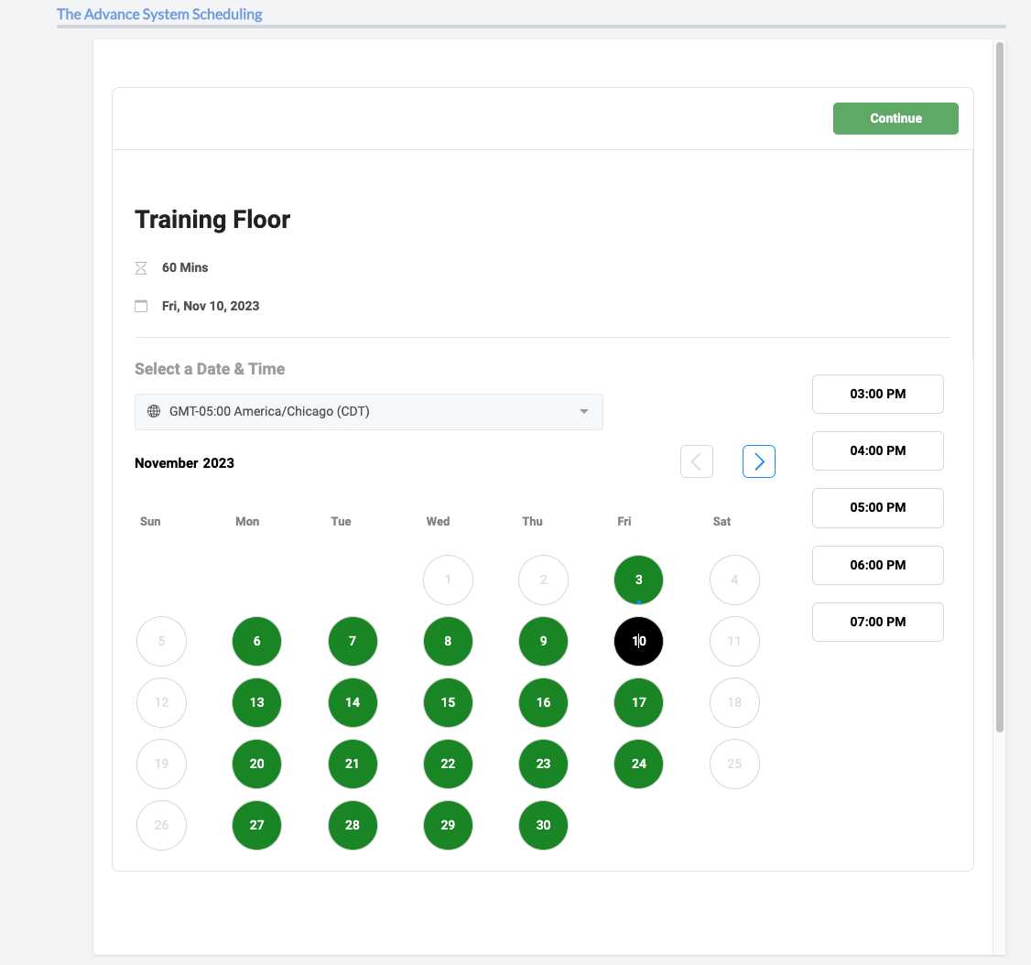Choose the 03:00 PM time slot

tap(877, 395)
